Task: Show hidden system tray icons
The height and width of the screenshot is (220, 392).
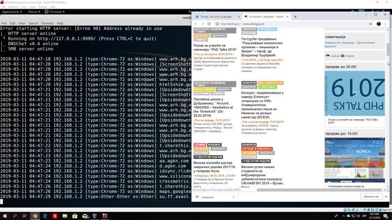Action: (x=343, y=216)
